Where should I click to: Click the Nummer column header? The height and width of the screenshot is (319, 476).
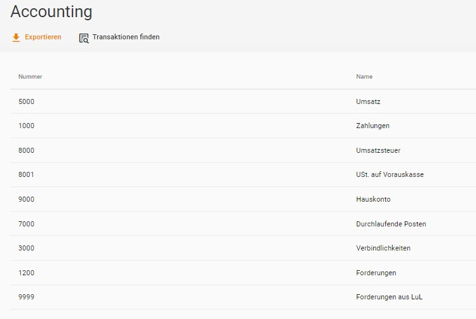click(x=30, y=77)
